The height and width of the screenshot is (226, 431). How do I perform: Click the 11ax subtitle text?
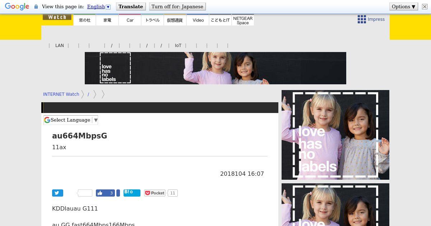pyautogui.click(x=59, y=147)
